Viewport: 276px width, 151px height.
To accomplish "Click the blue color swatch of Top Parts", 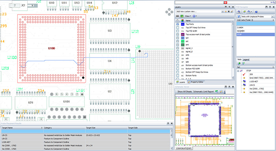I will point(183,24).
